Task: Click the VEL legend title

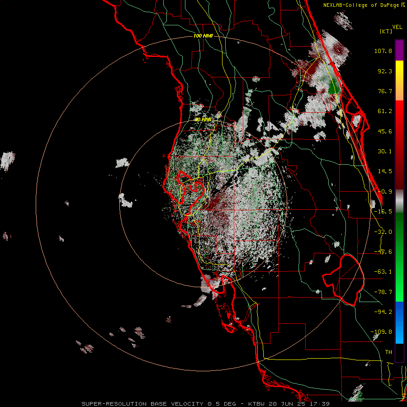Action: pos(397,27)
